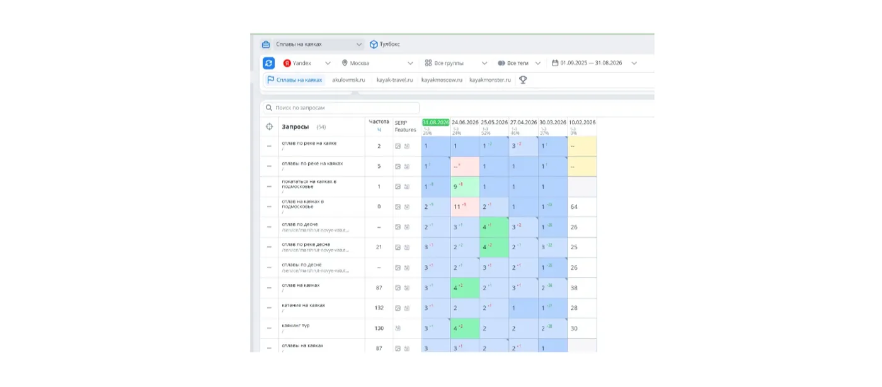Click the flag icon on Сплавы на каяках tab

(x=271, y=80)
